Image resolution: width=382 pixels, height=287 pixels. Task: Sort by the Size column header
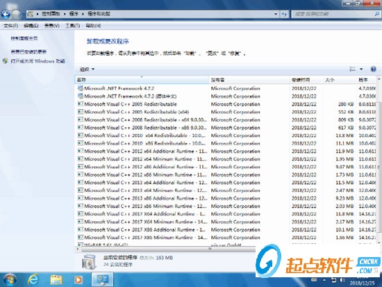click(340, 80)
